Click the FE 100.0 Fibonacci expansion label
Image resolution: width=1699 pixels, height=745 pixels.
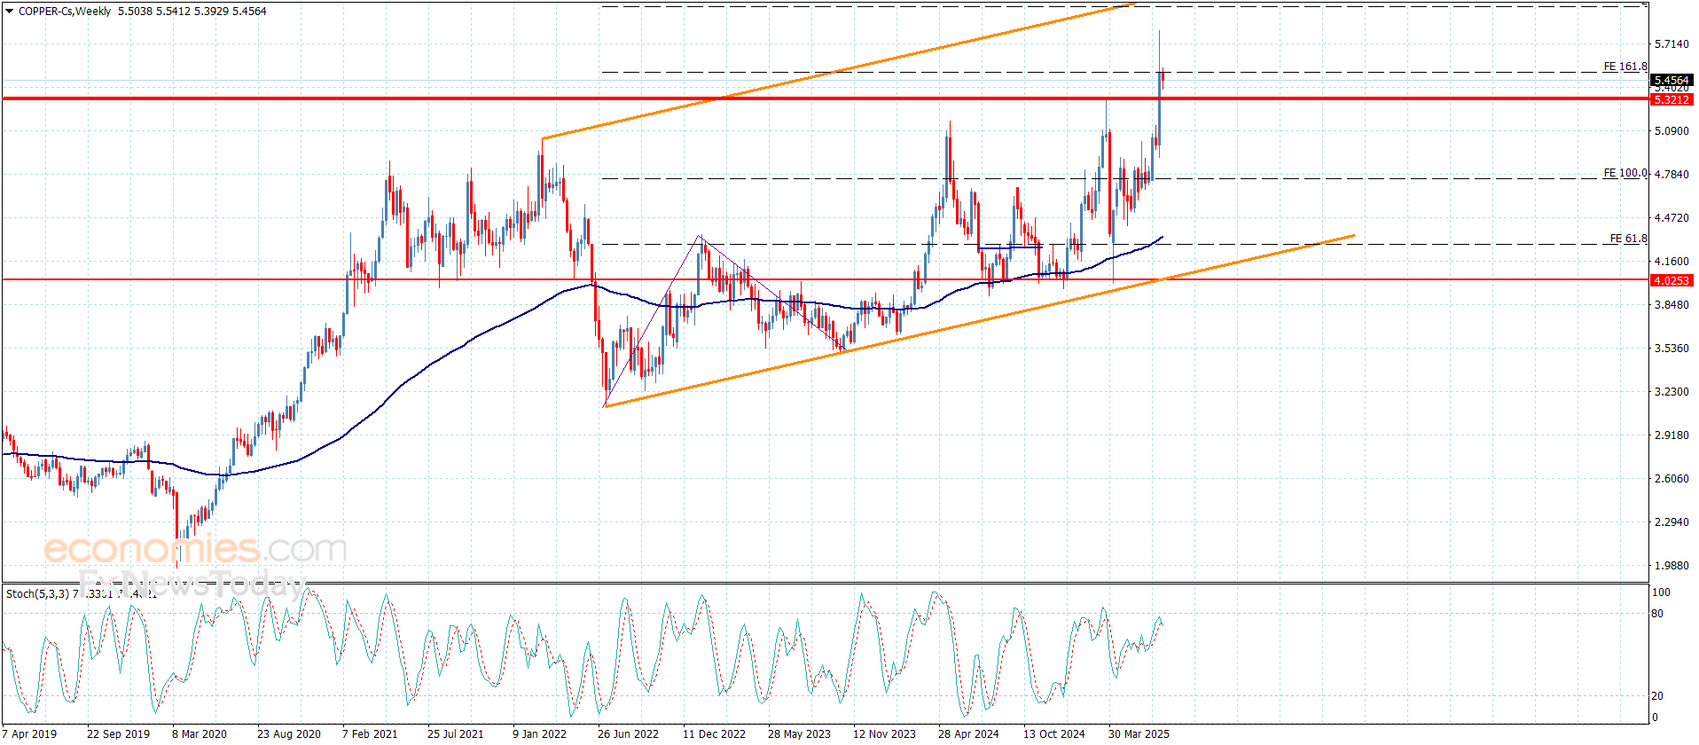pos(1625,173)
